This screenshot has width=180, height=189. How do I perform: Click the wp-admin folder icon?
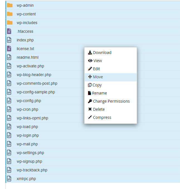click(x=9, y=5)
